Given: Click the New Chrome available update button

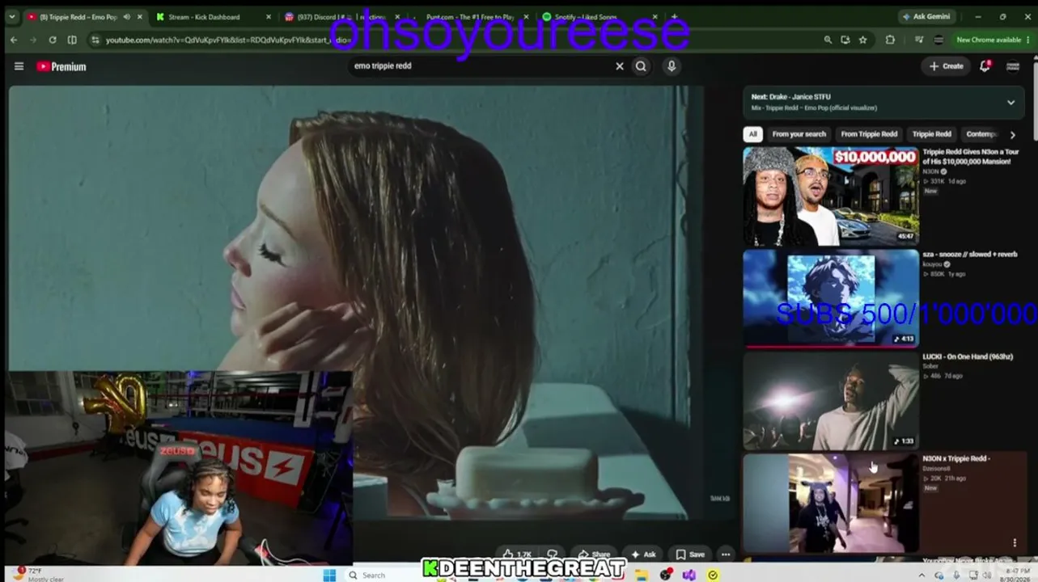Looking at the screenshot, I should pyautogui.click(x=988, y=40).
